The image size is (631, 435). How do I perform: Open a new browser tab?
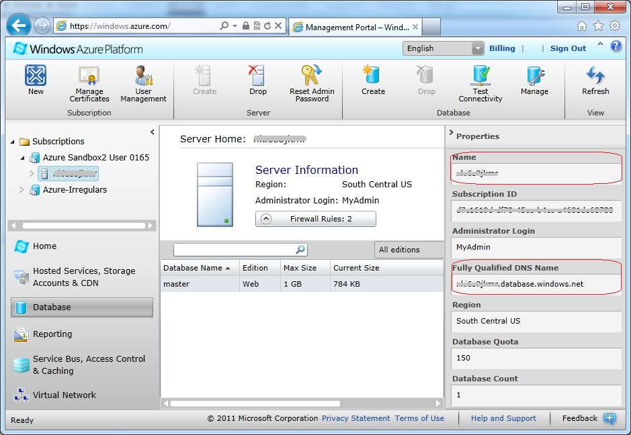click(431, 27)
